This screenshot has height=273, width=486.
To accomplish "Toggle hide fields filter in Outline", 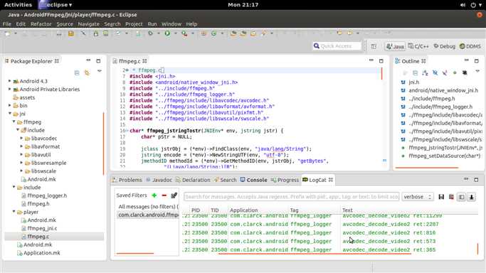I will click(x=435, y=73).
